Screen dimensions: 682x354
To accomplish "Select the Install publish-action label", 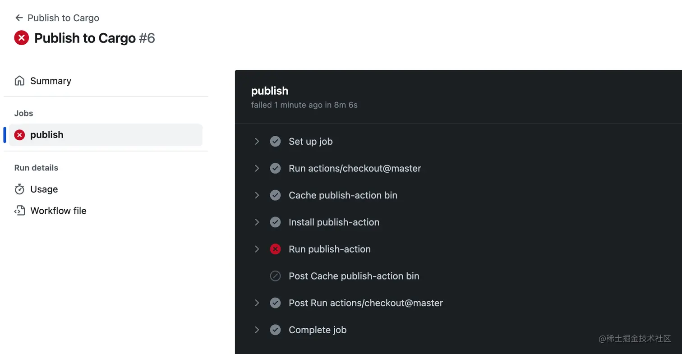I will click(x=334, y=222).
